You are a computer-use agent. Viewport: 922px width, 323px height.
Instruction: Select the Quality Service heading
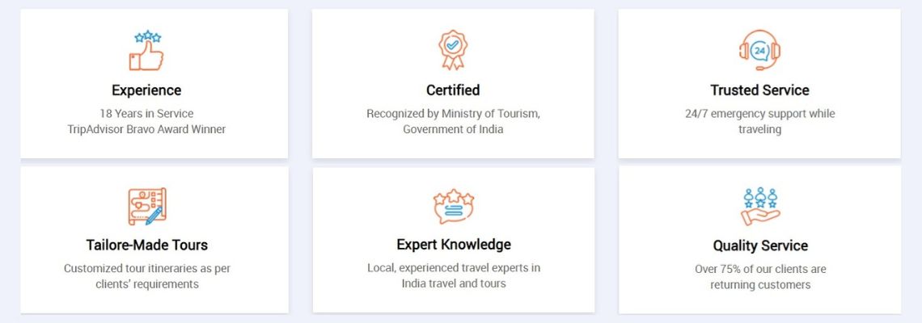760,245
